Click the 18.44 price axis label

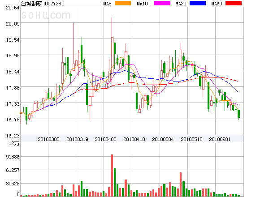pyautogui.click(x=13, y=72)
